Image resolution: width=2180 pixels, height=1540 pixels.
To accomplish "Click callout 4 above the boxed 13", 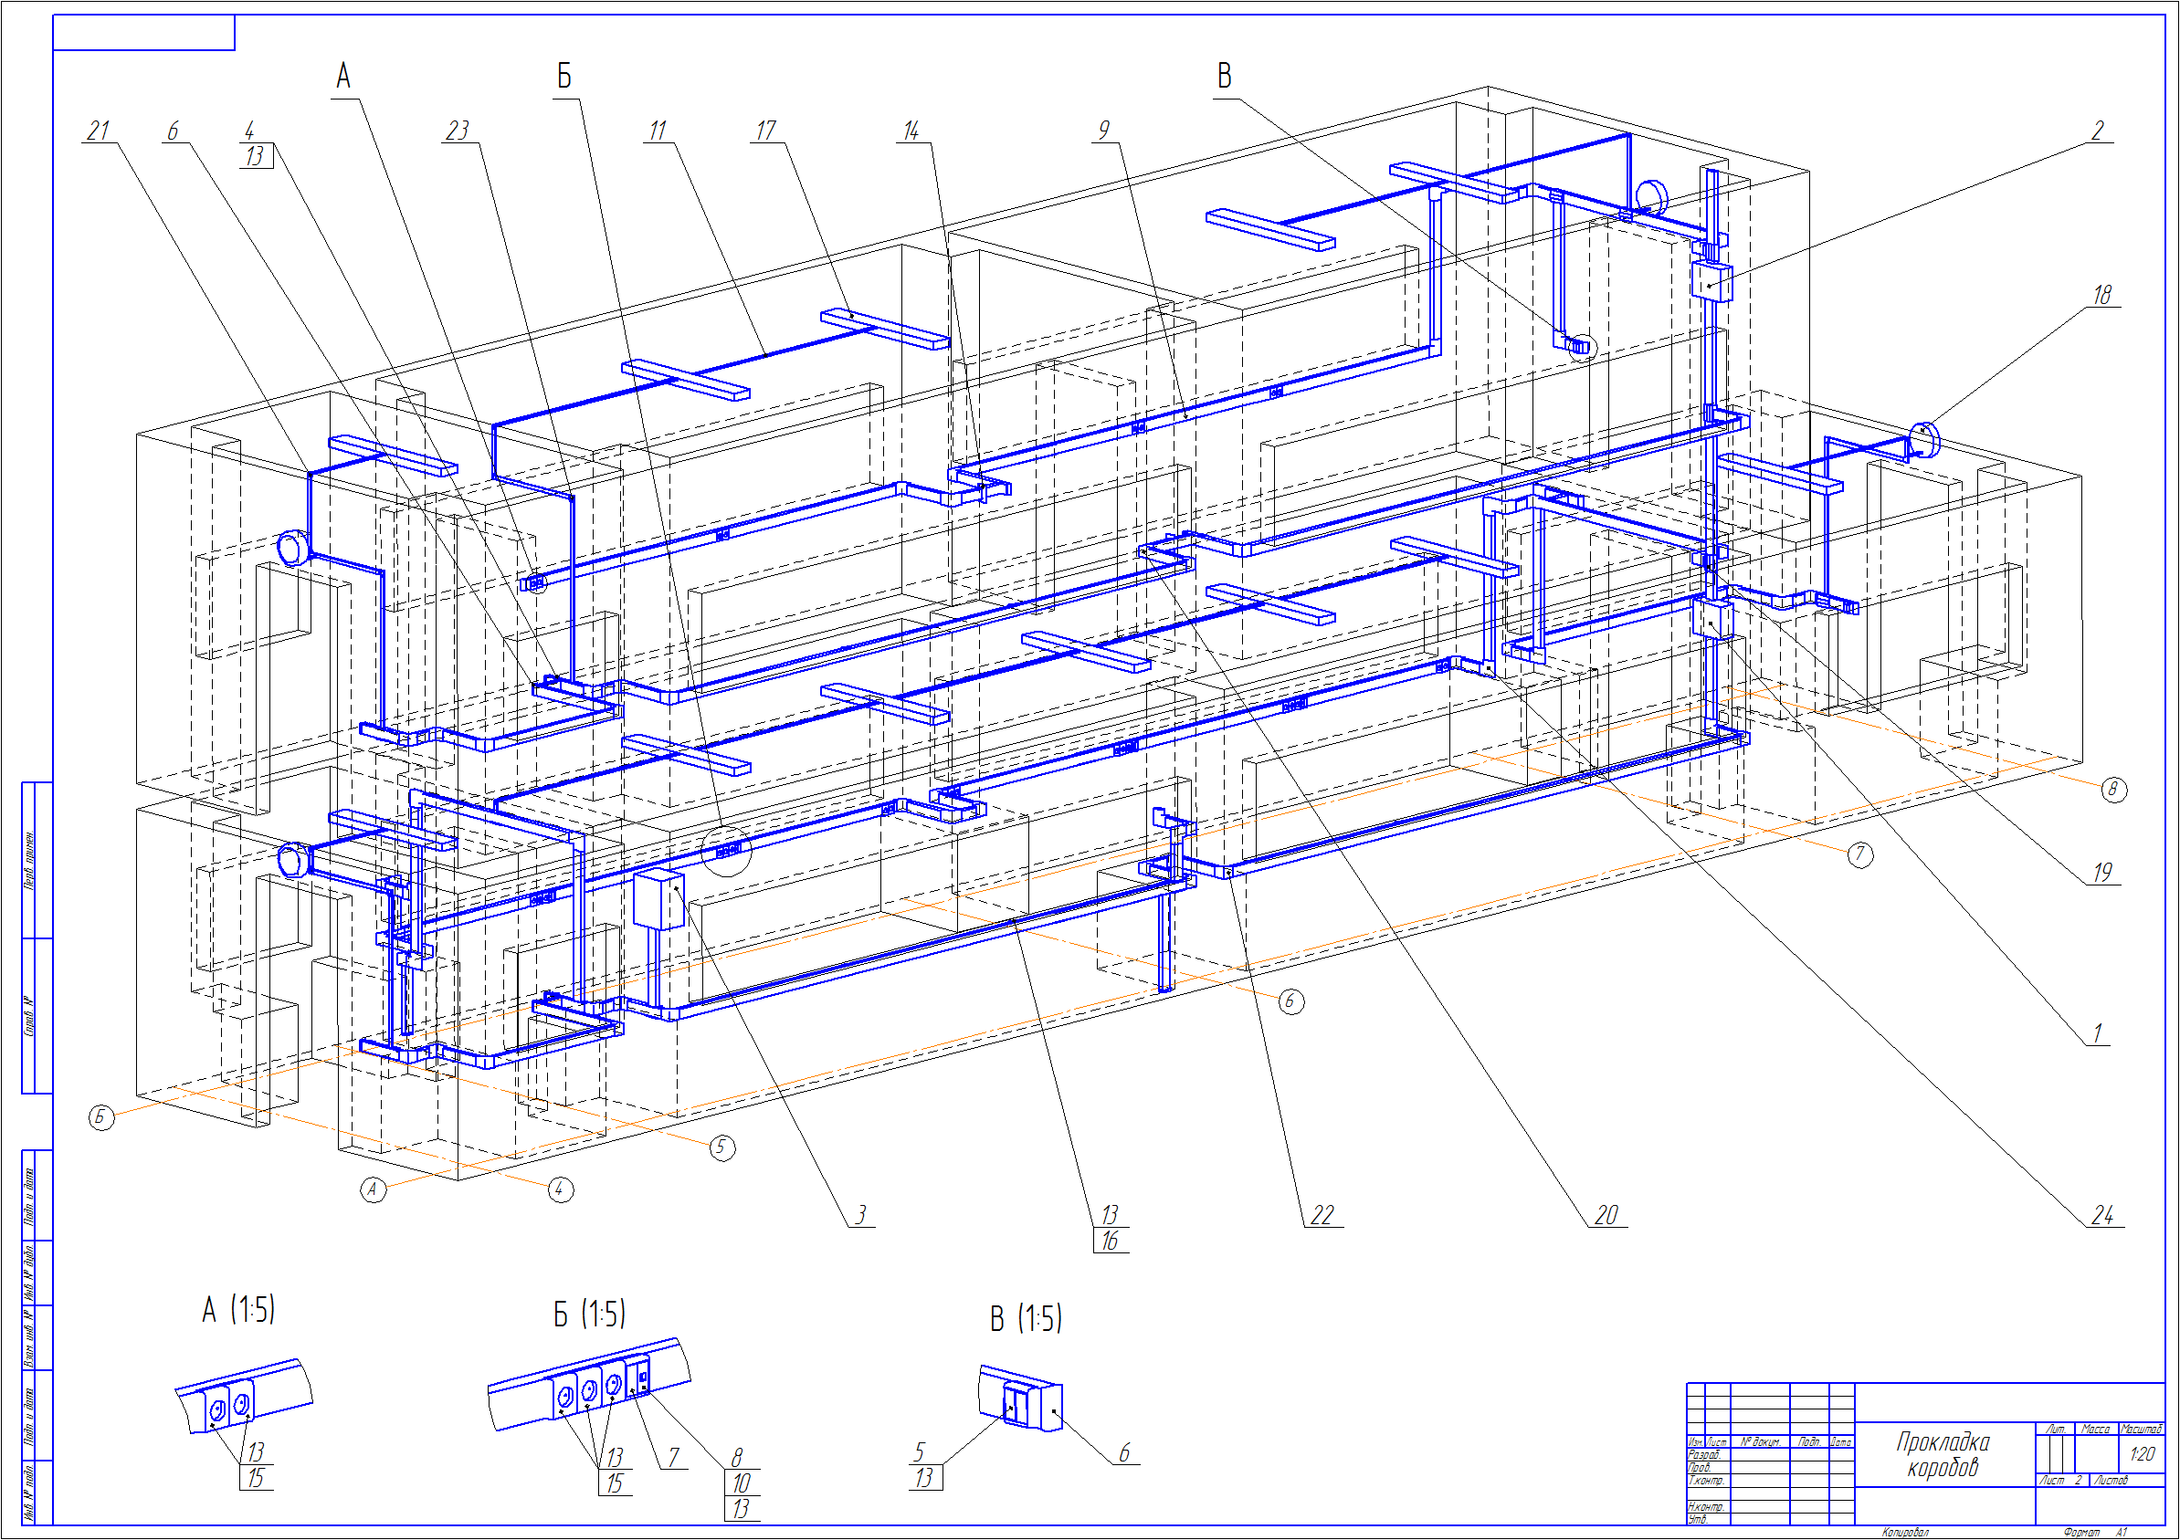I will pos(249,130).
